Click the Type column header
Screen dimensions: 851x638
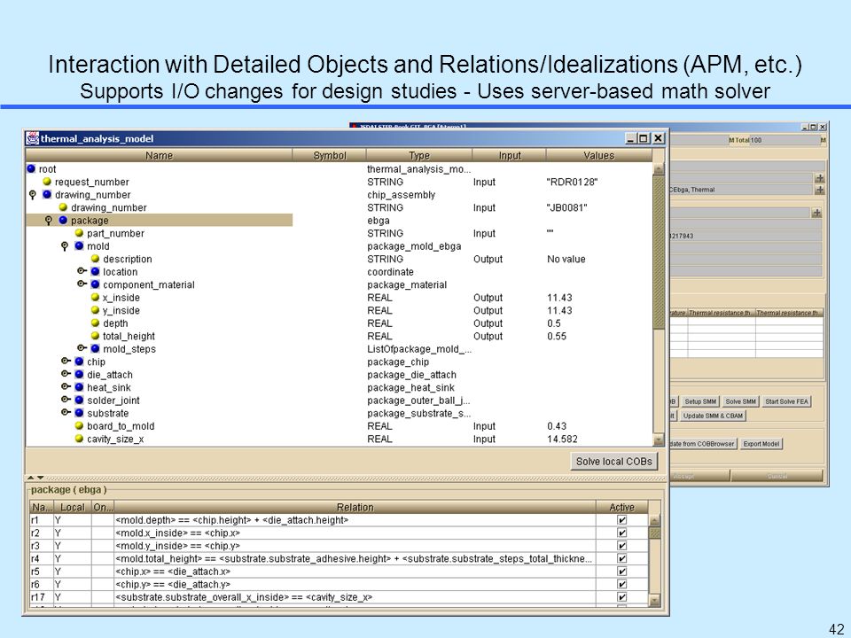[419, 155]
